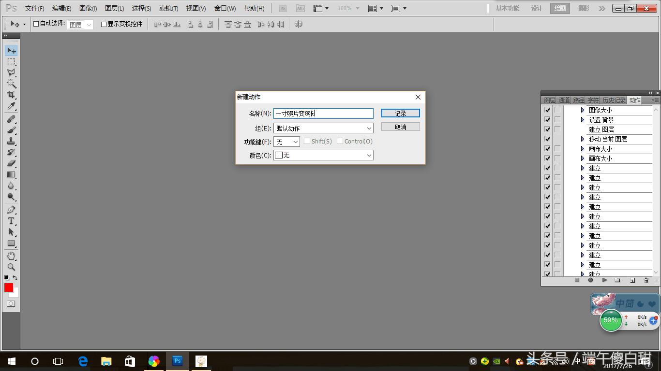Click the trash icon in Actions panel
This screenshot has height=371, width=661.
point(646,280)
